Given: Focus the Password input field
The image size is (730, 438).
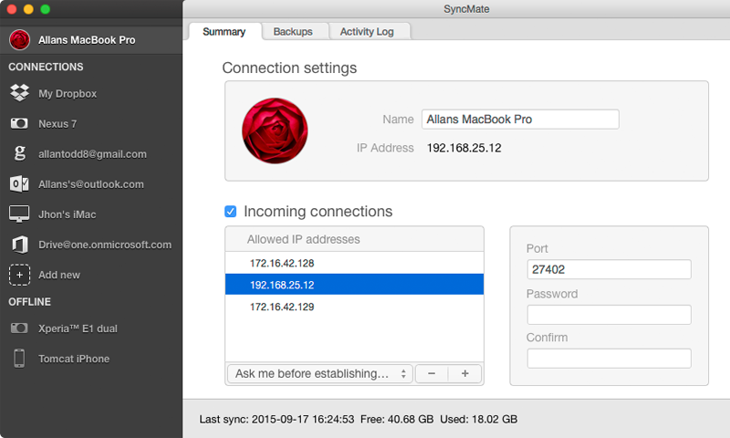Looking at the screenshot, I should 609,315.
